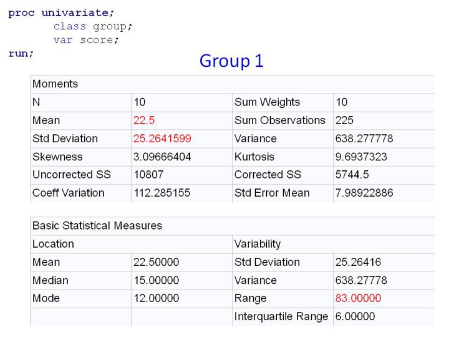Select the value 5744.5
The height and width of the screenshot is (337, 449).
(x=352, y=175)
